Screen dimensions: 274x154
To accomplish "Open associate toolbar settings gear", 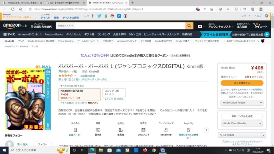I will (x=267, y=16).
